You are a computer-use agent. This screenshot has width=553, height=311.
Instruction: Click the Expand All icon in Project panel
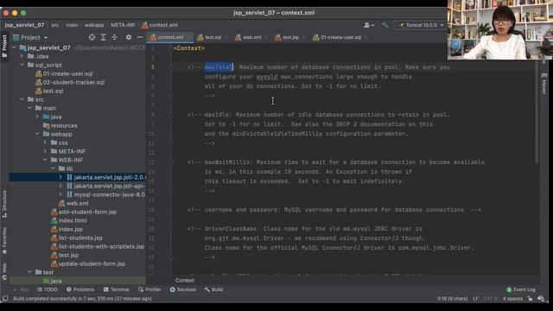point(103,37)
